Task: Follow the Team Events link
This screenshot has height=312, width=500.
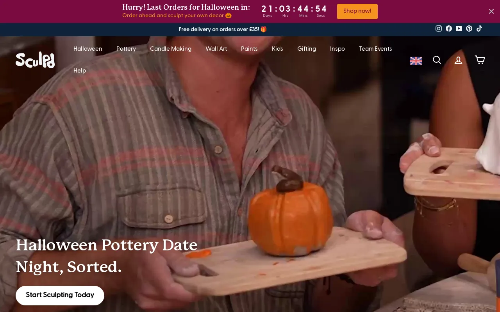Action: click(375, 49)
